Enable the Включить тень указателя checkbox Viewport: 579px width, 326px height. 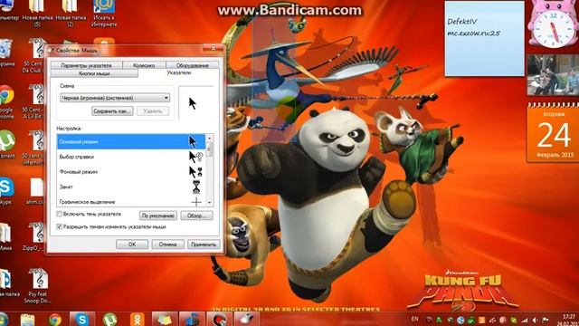tap(59, 214)
